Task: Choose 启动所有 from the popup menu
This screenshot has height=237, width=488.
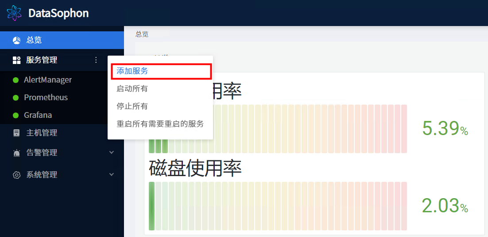Action: (x=132, y=89)
